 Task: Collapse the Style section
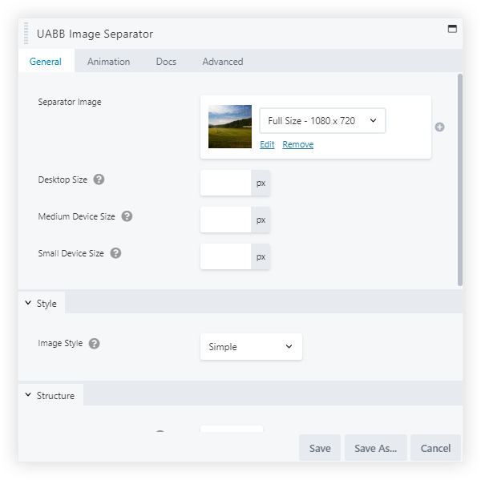click(x=42, y=304)
